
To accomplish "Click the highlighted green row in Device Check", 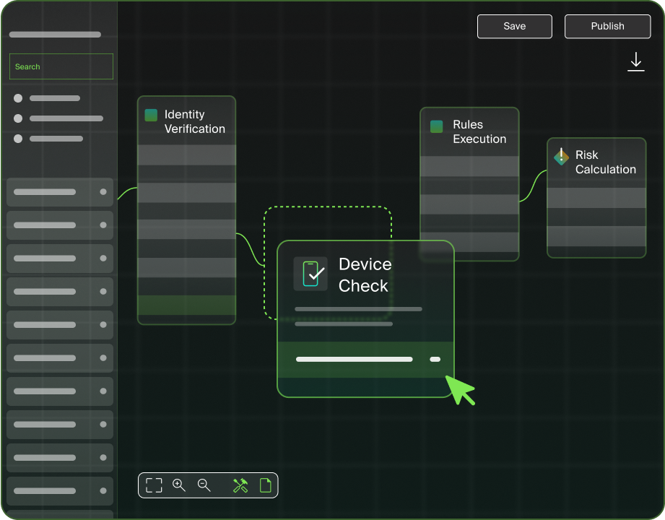I will (x=365, y=359).
